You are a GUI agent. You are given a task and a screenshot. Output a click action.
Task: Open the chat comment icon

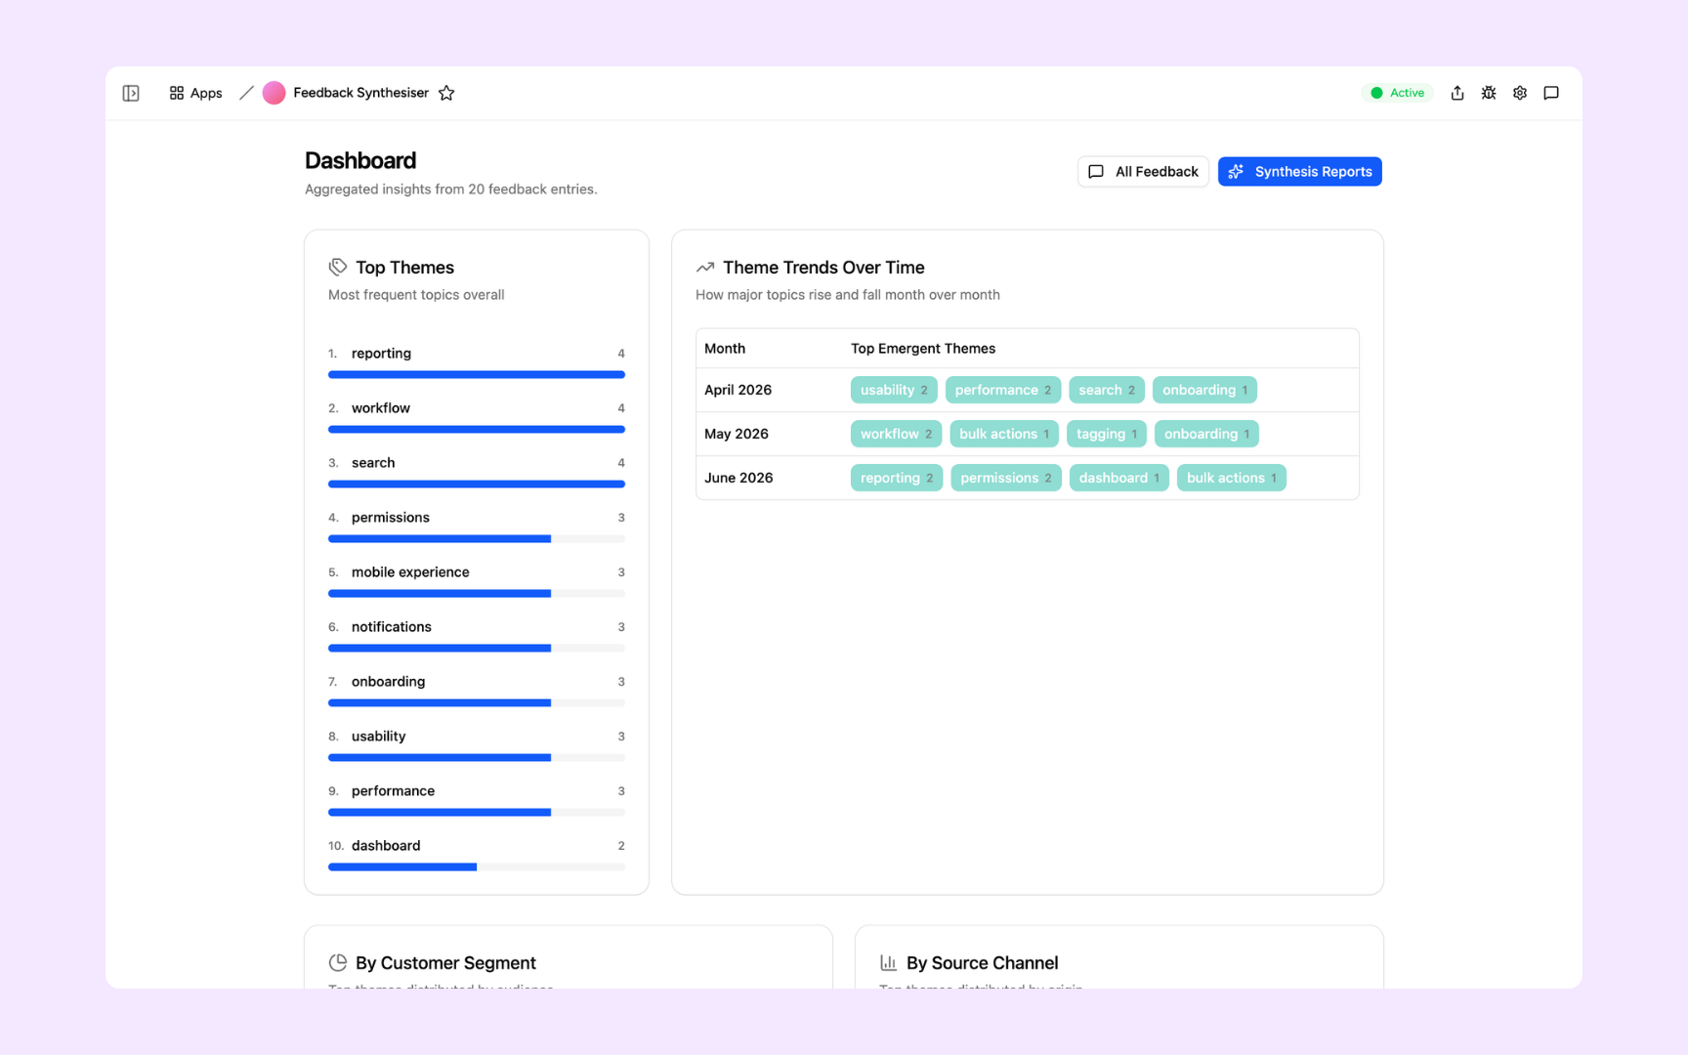click(1551, 93)
